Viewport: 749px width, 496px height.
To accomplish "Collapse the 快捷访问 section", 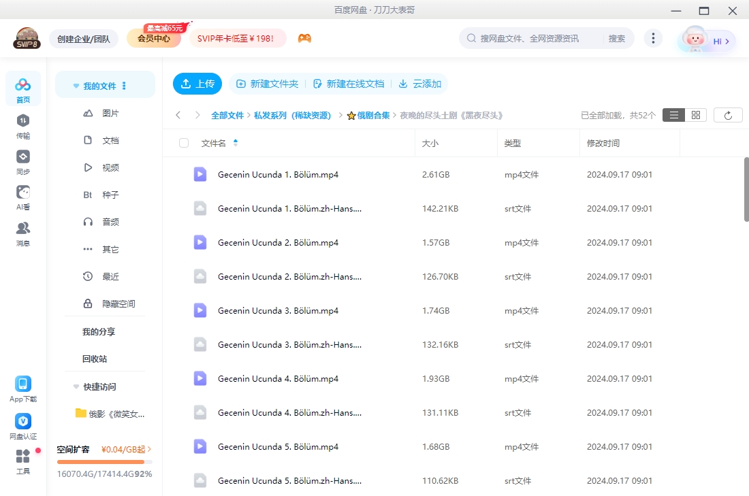I will [x=76, y=386].
